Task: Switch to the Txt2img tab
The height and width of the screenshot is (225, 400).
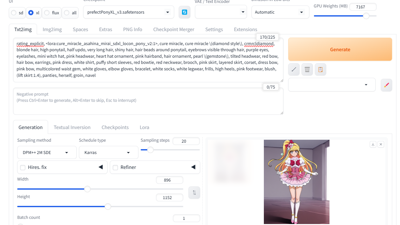Action: pyautogui.click(x=23, y=30)
